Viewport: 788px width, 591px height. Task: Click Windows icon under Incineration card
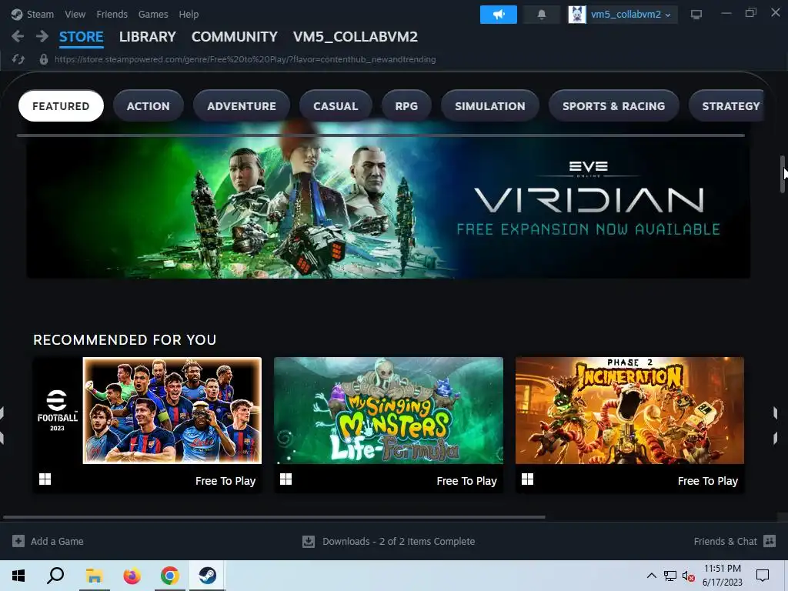coord(527,479)
